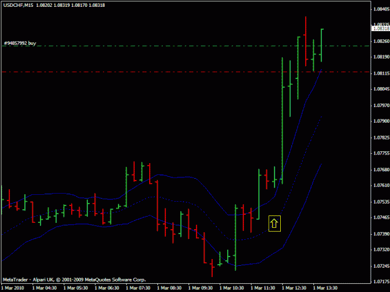Click price scale label 1.07465

coord(381,217)
